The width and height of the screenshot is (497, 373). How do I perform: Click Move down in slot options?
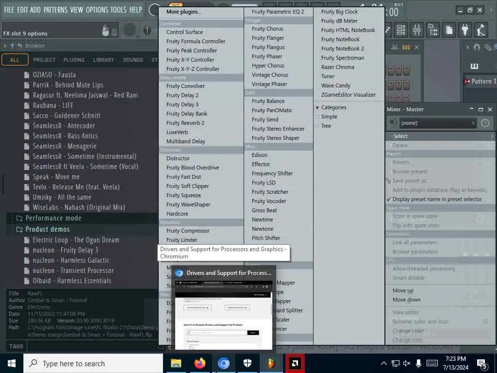coord(406,300)
